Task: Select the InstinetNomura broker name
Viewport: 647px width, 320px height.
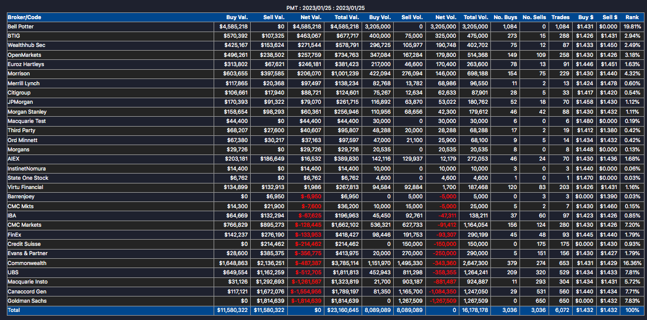Action: coord(27,169)
